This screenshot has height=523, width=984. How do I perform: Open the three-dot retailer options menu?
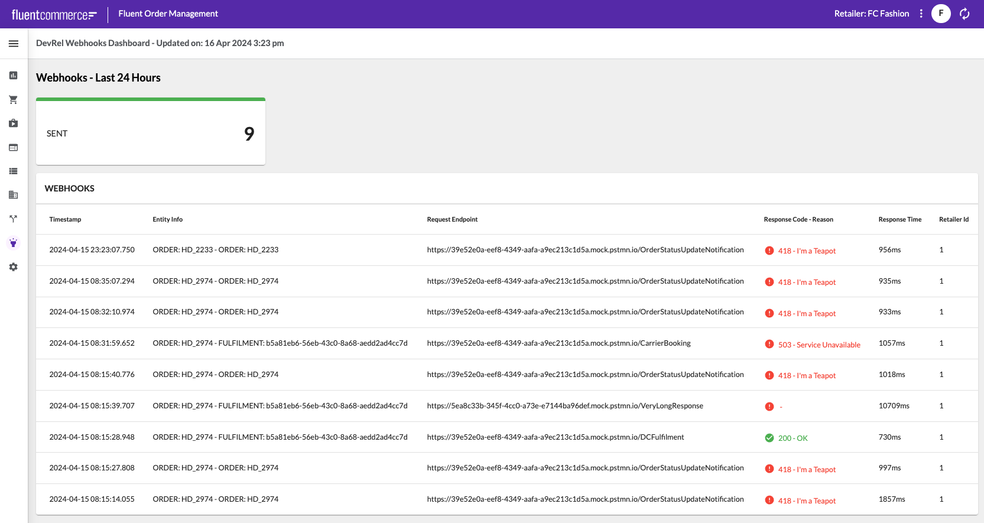[x=921, y=14]
